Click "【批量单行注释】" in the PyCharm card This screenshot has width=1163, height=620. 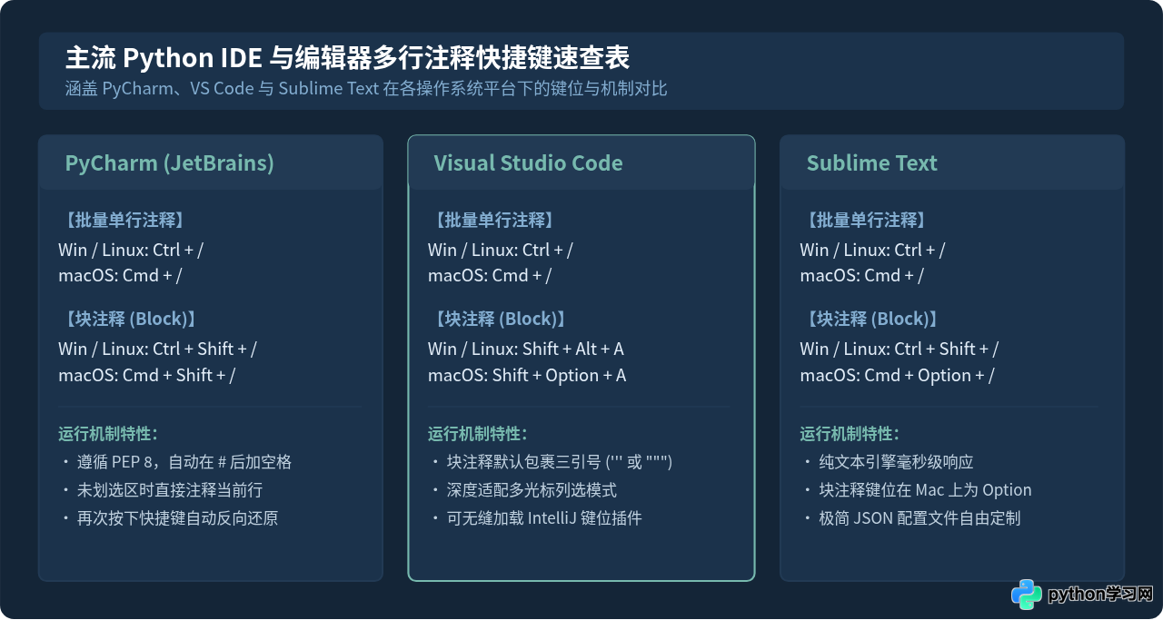tap(124, 221)
